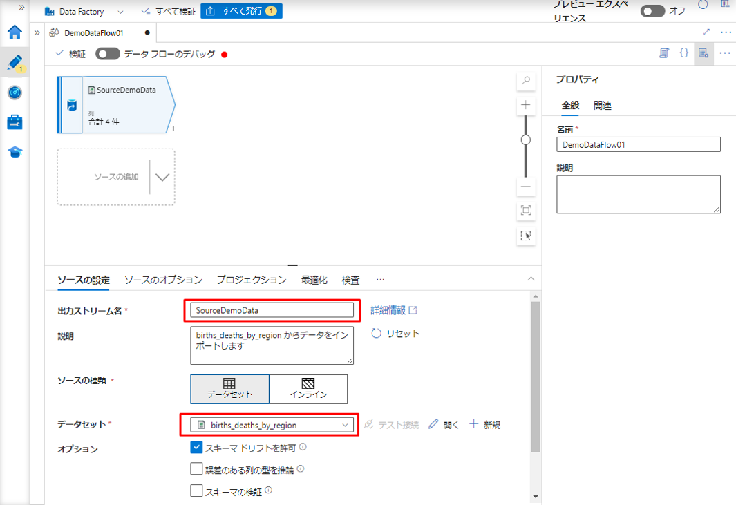Choose the データセット source type

[x=229, y=389]
